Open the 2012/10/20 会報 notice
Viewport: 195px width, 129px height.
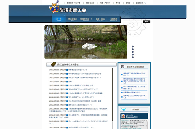70,81
